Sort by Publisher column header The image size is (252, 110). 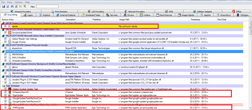pos(105,20)
